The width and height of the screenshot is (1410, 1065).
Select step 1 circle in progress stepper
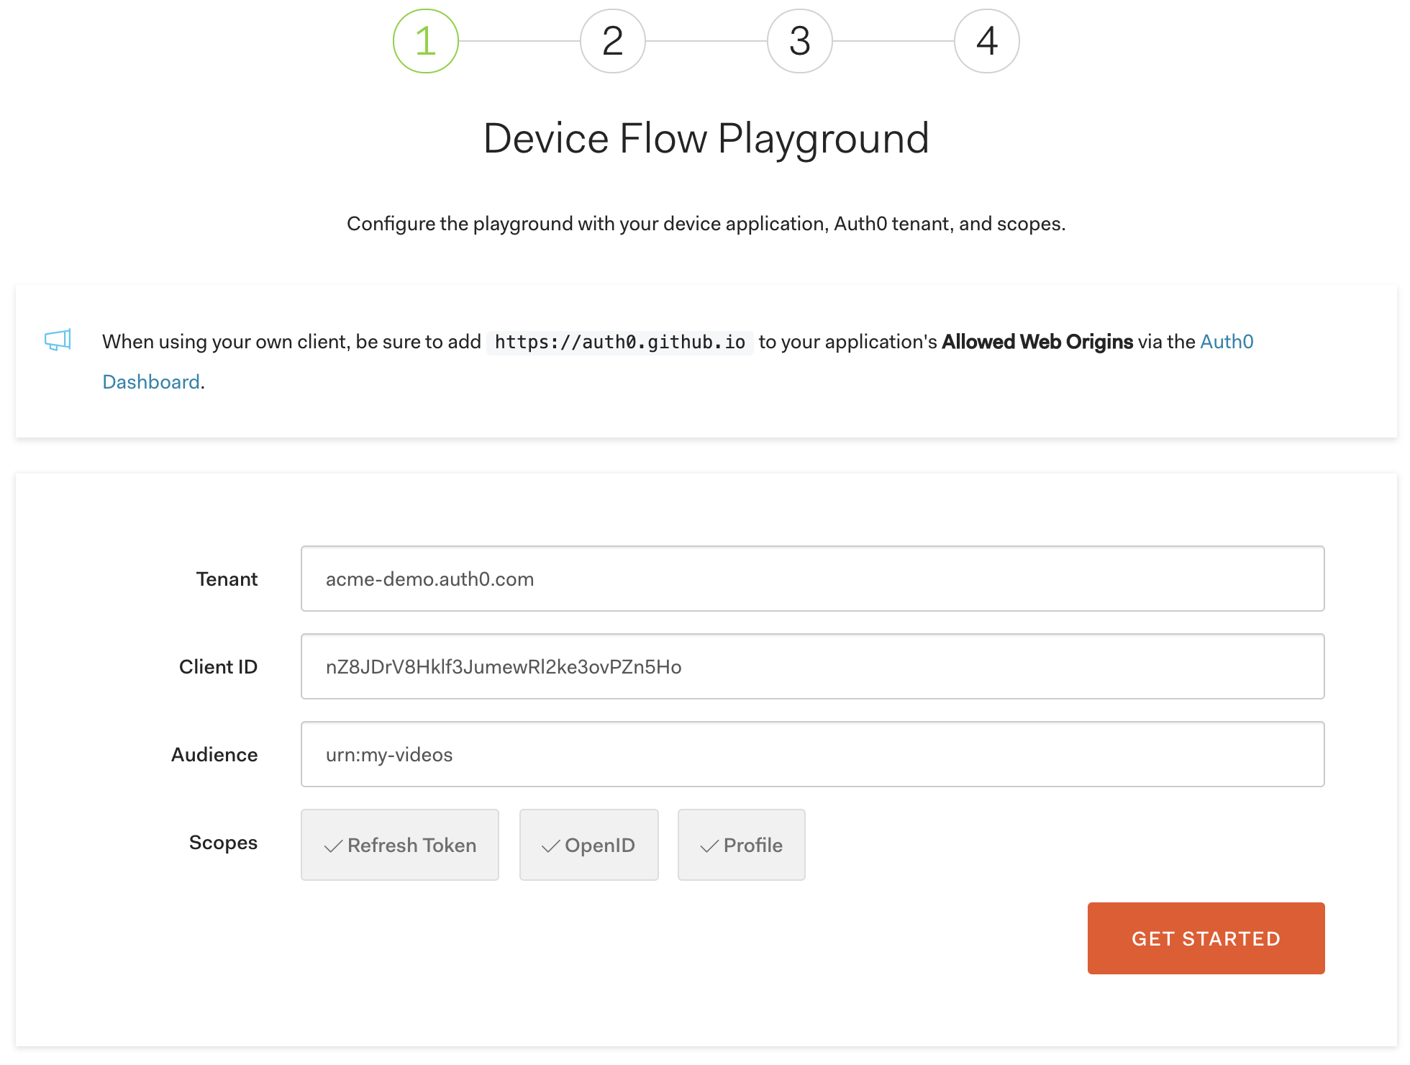tap(426, 41)
